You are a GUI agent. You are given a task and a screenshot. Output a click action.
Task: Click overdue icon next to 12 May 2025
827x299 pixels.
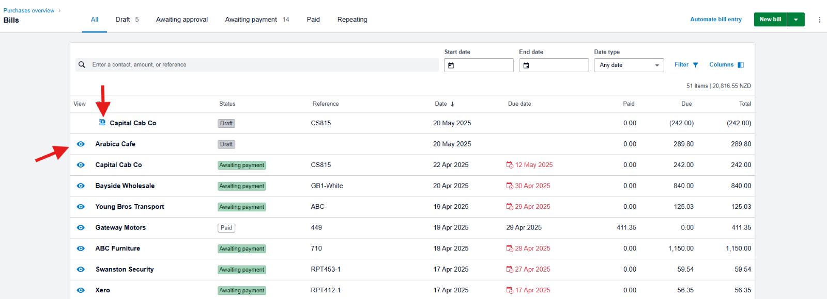pos(510,165)
